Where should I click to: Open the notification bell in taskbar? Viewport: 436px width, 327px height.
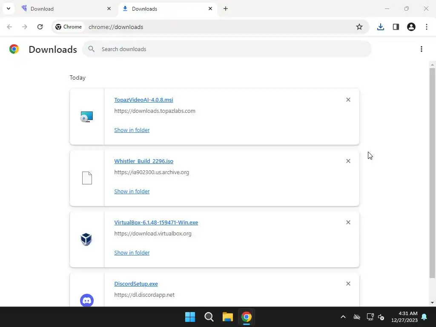[x=425, y=317]
